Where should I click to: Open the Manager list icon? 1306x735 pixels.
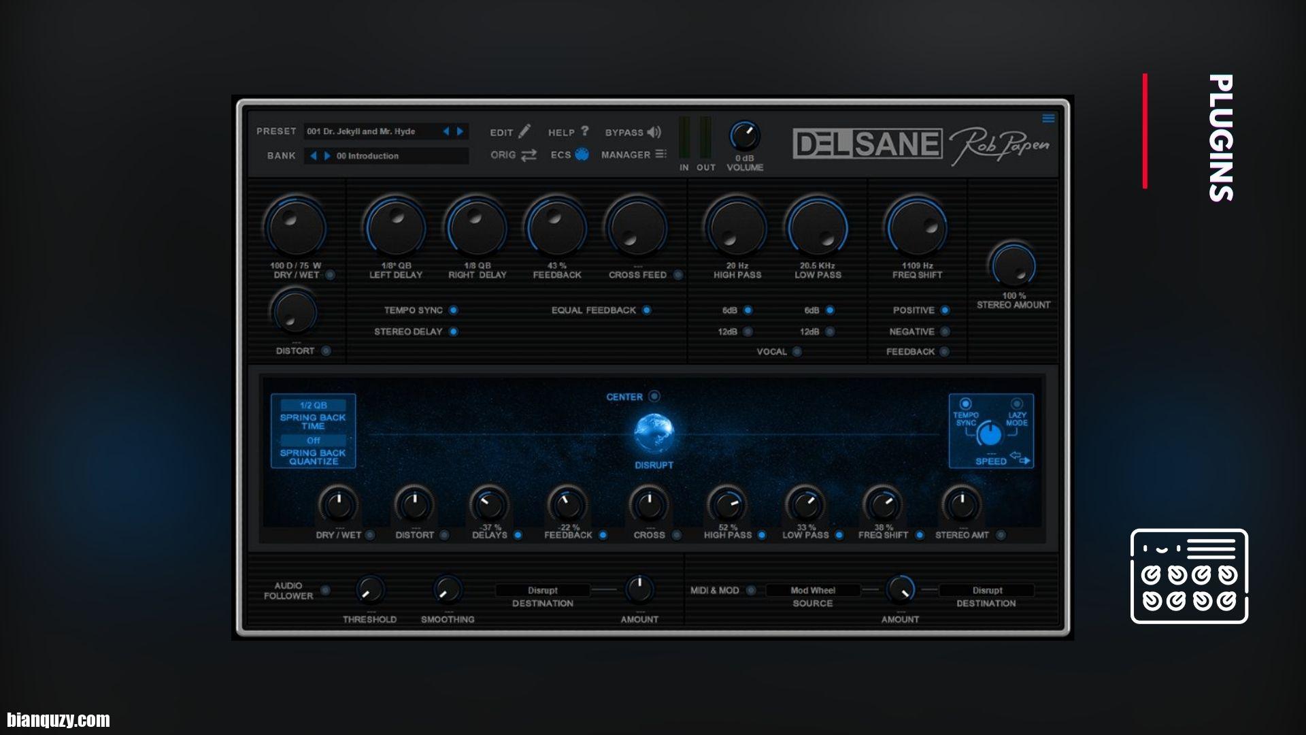tap(660, 154)
